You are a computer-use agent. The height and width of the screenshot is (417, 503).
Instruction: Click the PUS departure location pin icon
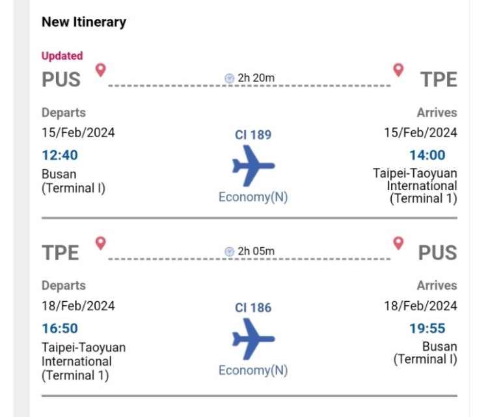(101, 70)
